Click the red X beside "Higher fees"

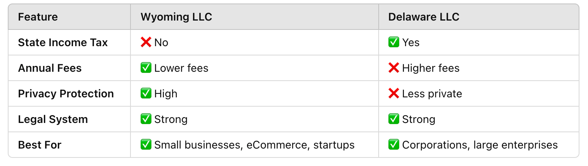click(x=394, y=68)
